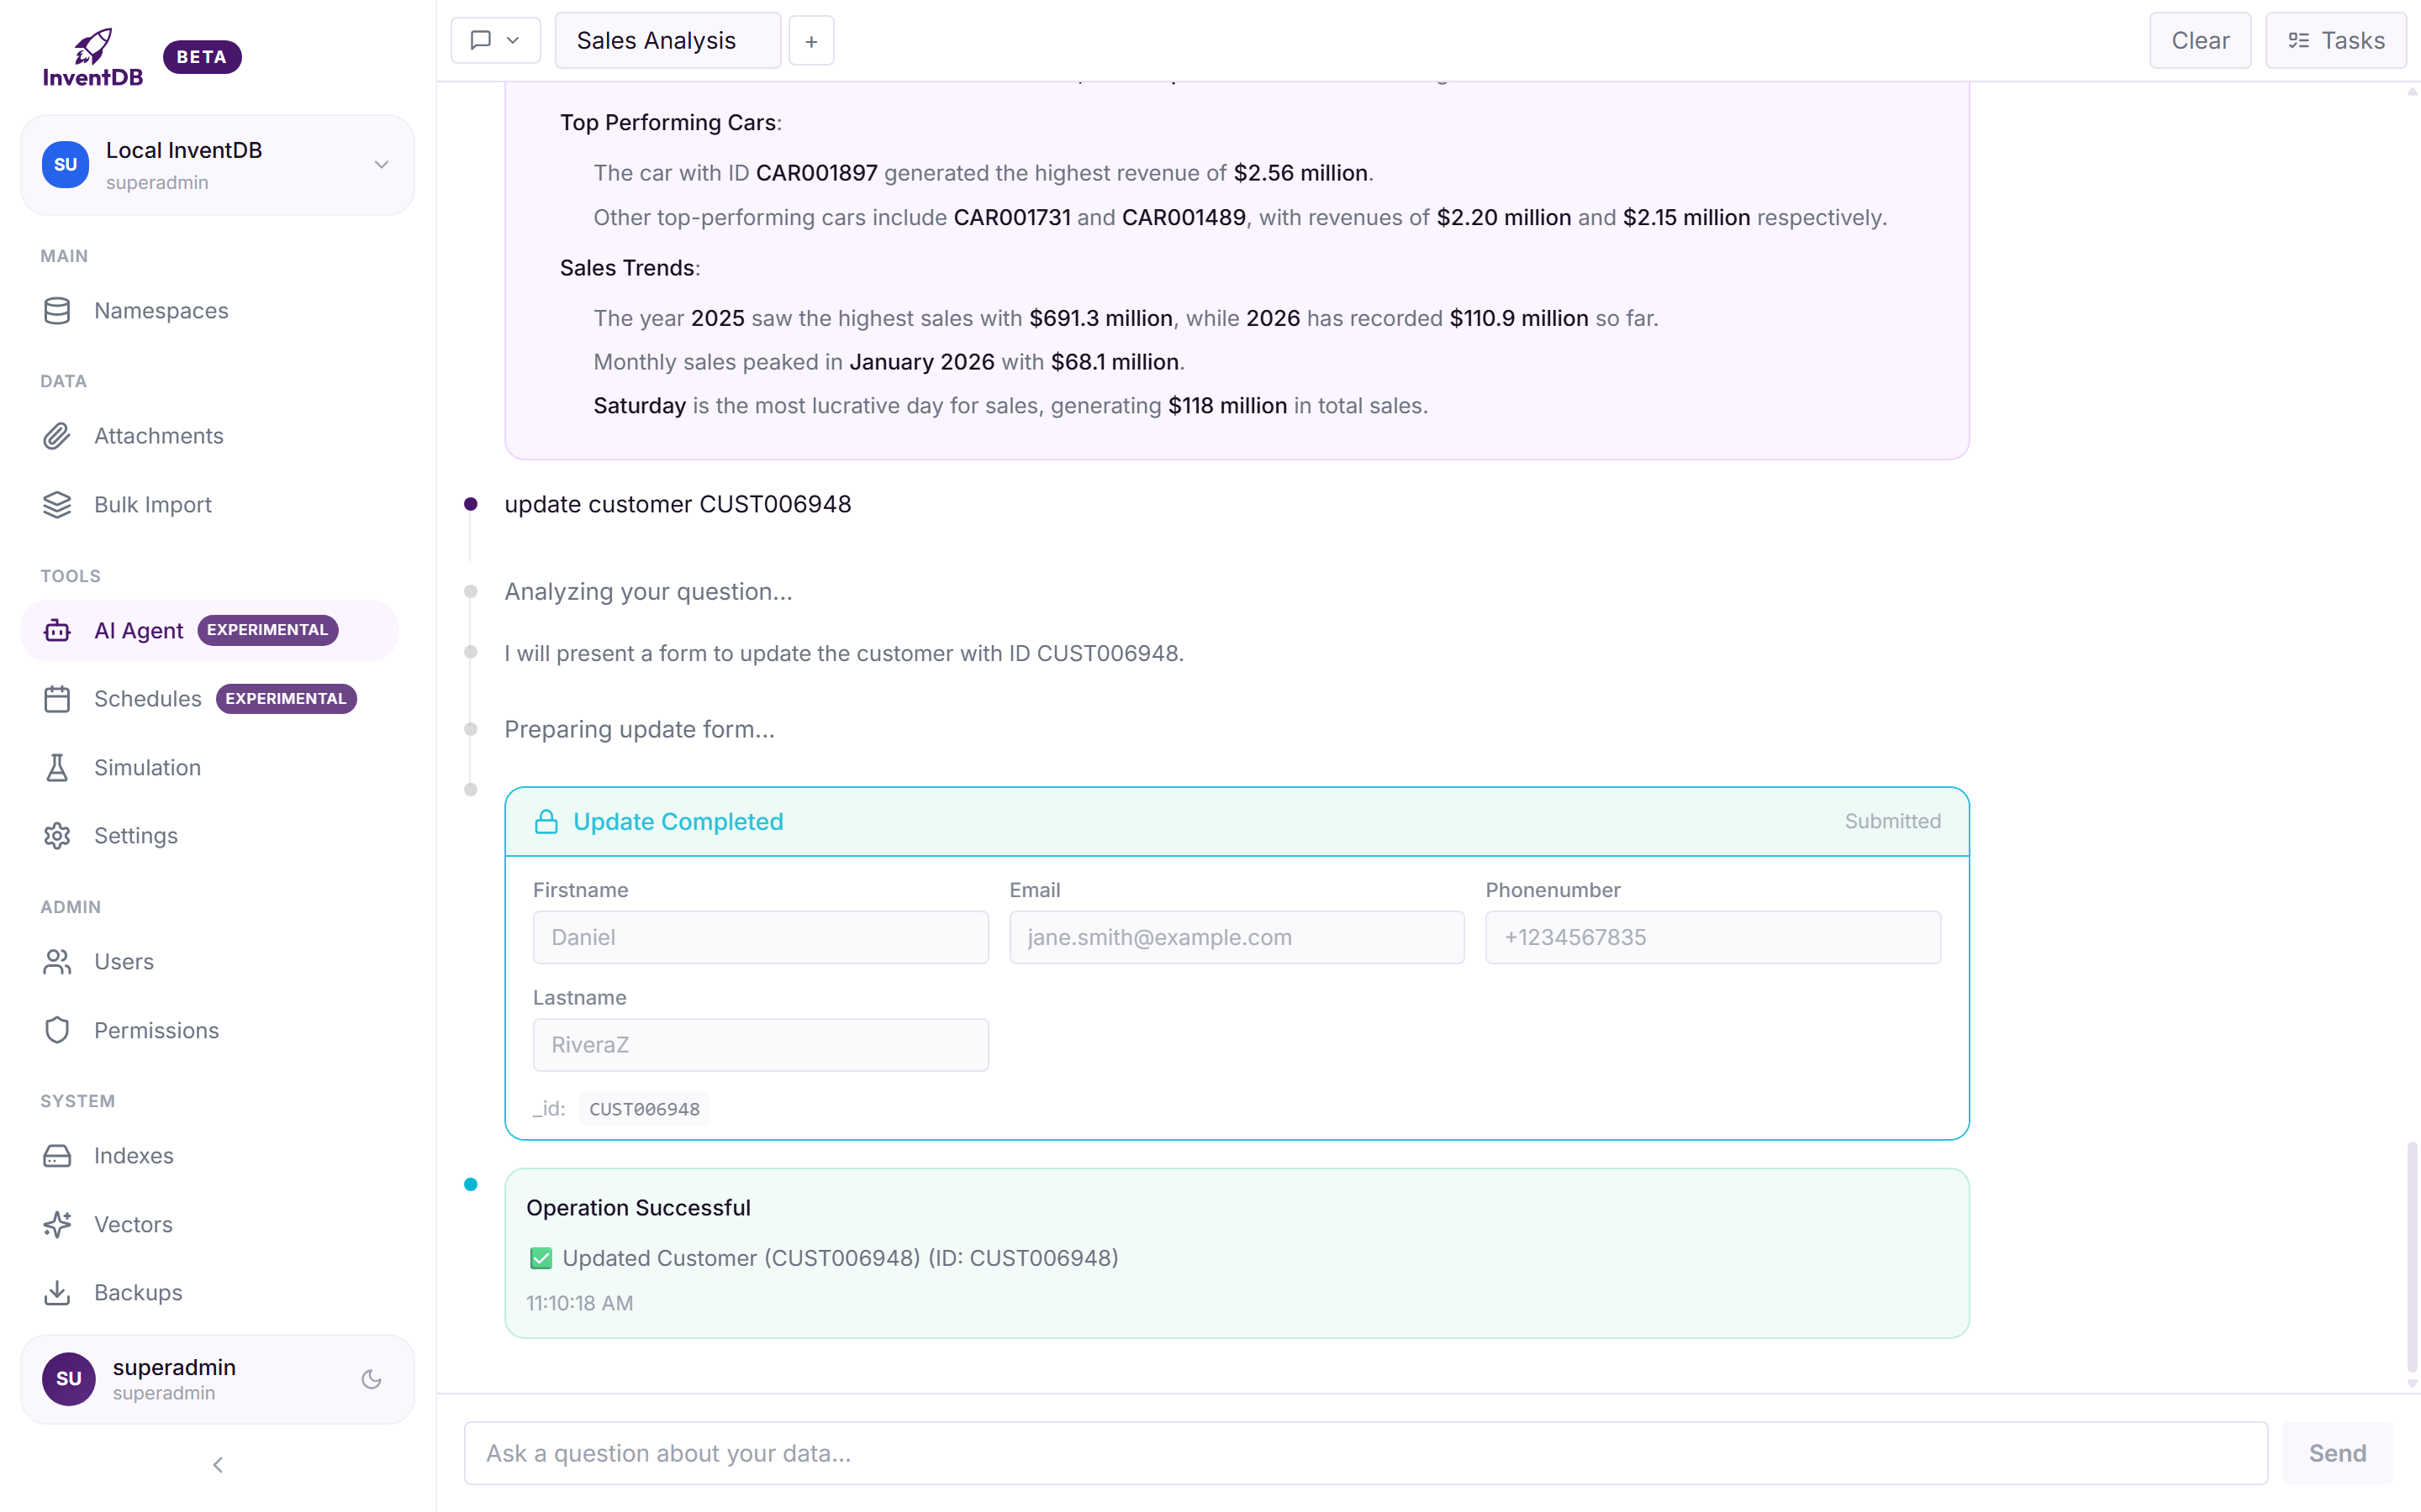
Task: View system Indexes
Action: tap(134, 1155)
